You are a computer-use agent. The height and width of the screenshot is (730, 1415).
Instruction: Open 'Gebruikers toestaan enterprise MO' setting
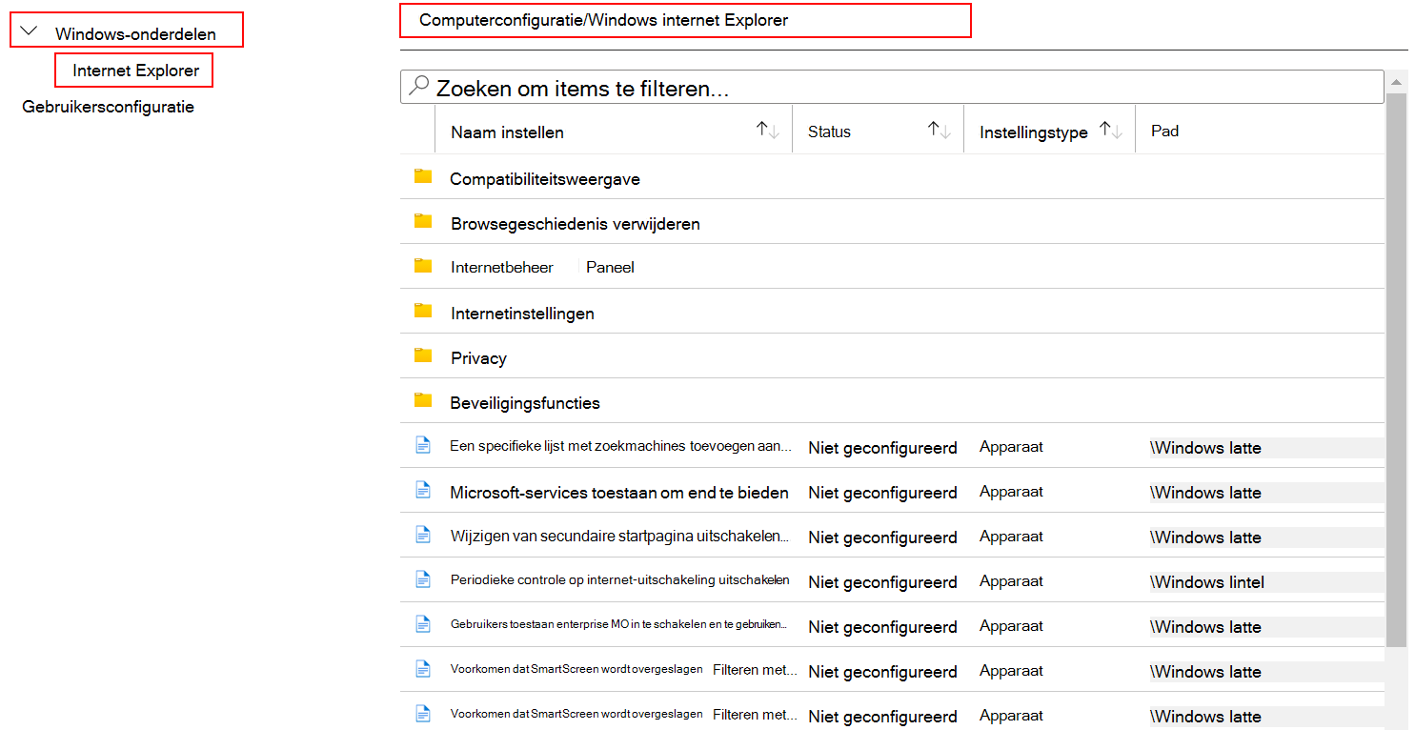[619, 625]
